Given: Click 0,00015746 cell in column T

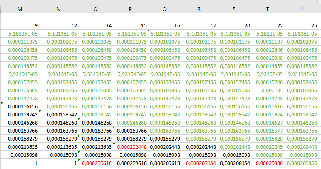Looking at the screenshot, I should (x=267, y=82).
